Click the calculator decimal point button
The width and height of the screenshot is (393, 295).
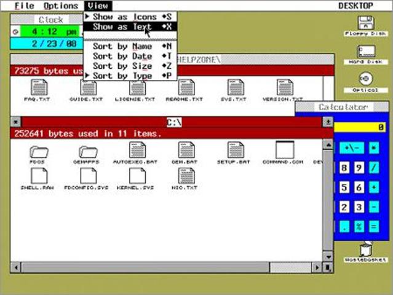[x=344, y=227]
